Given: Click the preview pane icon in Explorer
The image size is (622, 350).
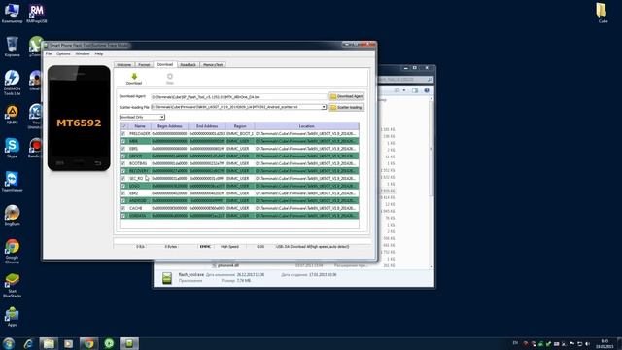Looking at the screenshot, I should click(x=415, y=90).
